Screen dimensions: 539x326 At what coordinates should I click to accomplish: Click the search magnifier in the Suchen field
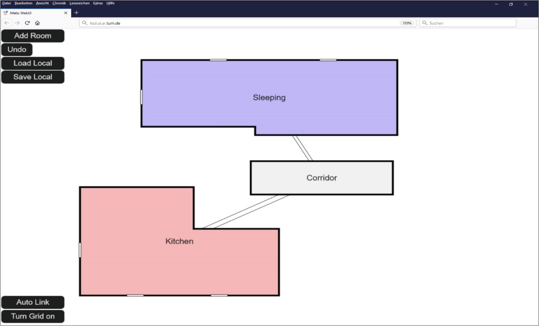click(424, 23)
